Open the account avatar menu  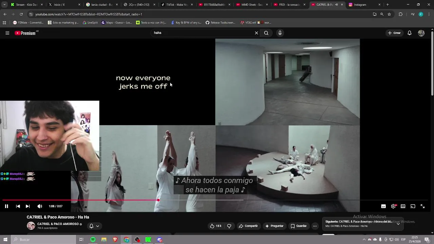point(421,33)
